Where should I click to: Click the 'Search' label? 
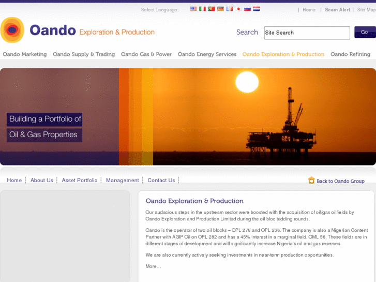[x=247, y=32]
